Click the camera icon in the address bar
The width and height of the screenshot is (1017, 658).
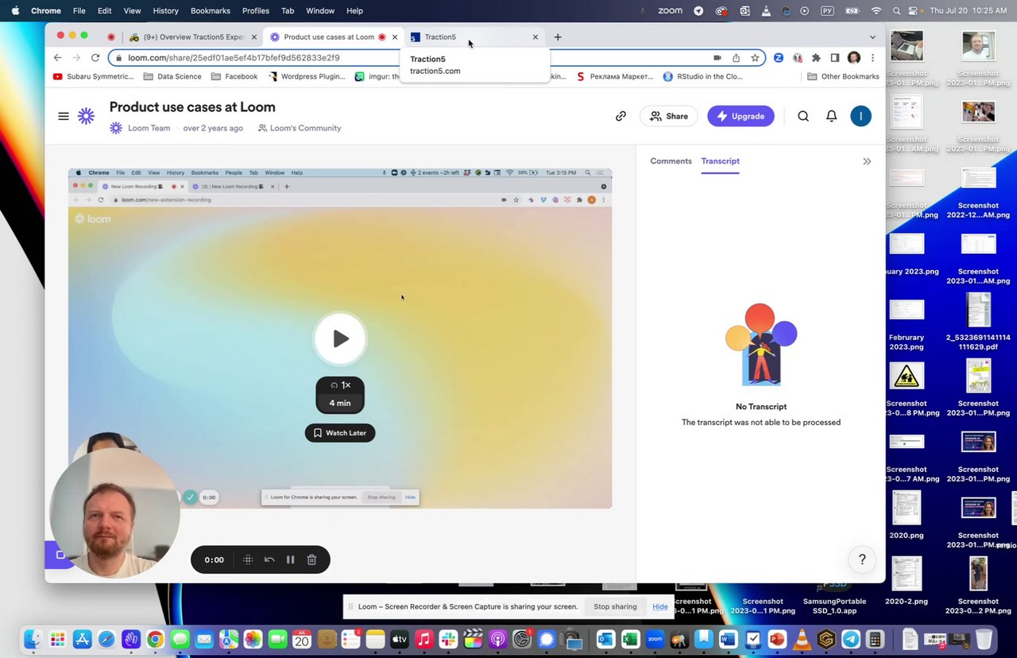coord(717,58)
